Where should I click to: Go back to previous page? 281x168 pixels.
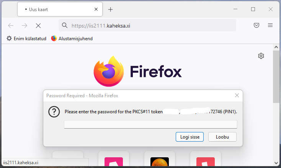point(11,26)
